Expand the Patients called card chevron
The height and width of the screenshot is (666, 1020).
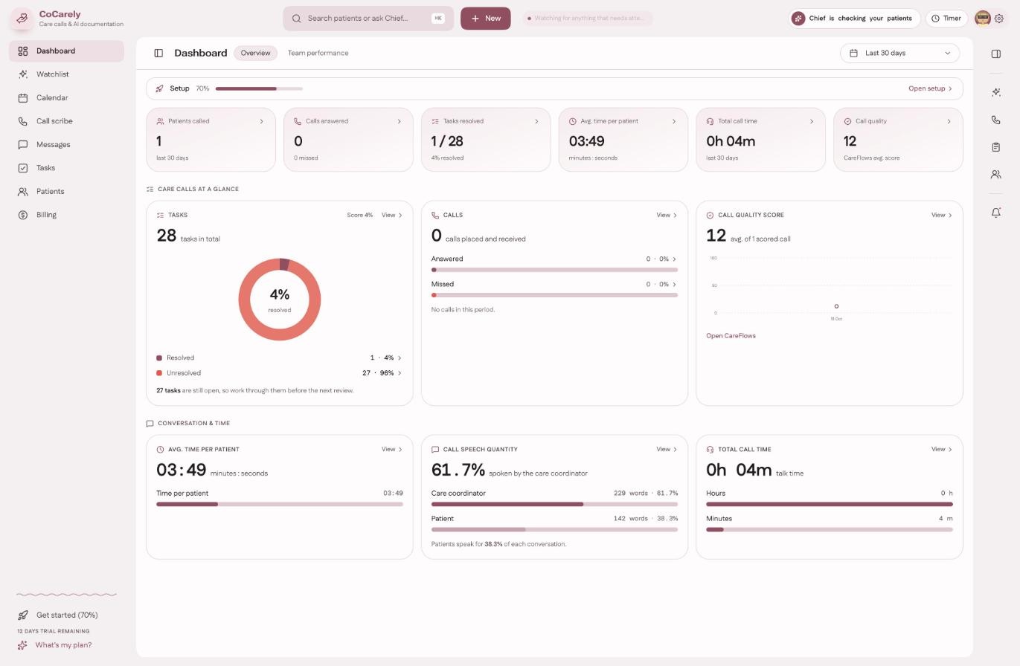(261, 121)
